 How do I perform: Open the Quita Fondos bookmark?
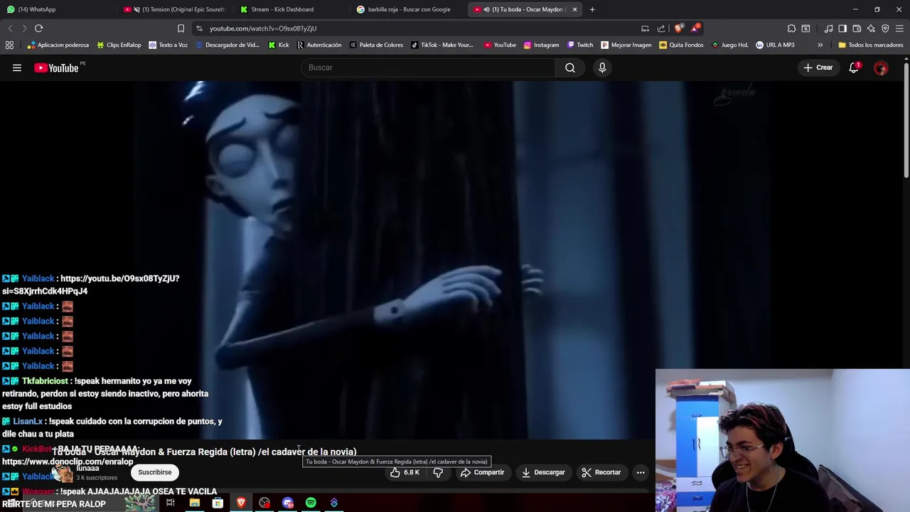coord(681,45)
